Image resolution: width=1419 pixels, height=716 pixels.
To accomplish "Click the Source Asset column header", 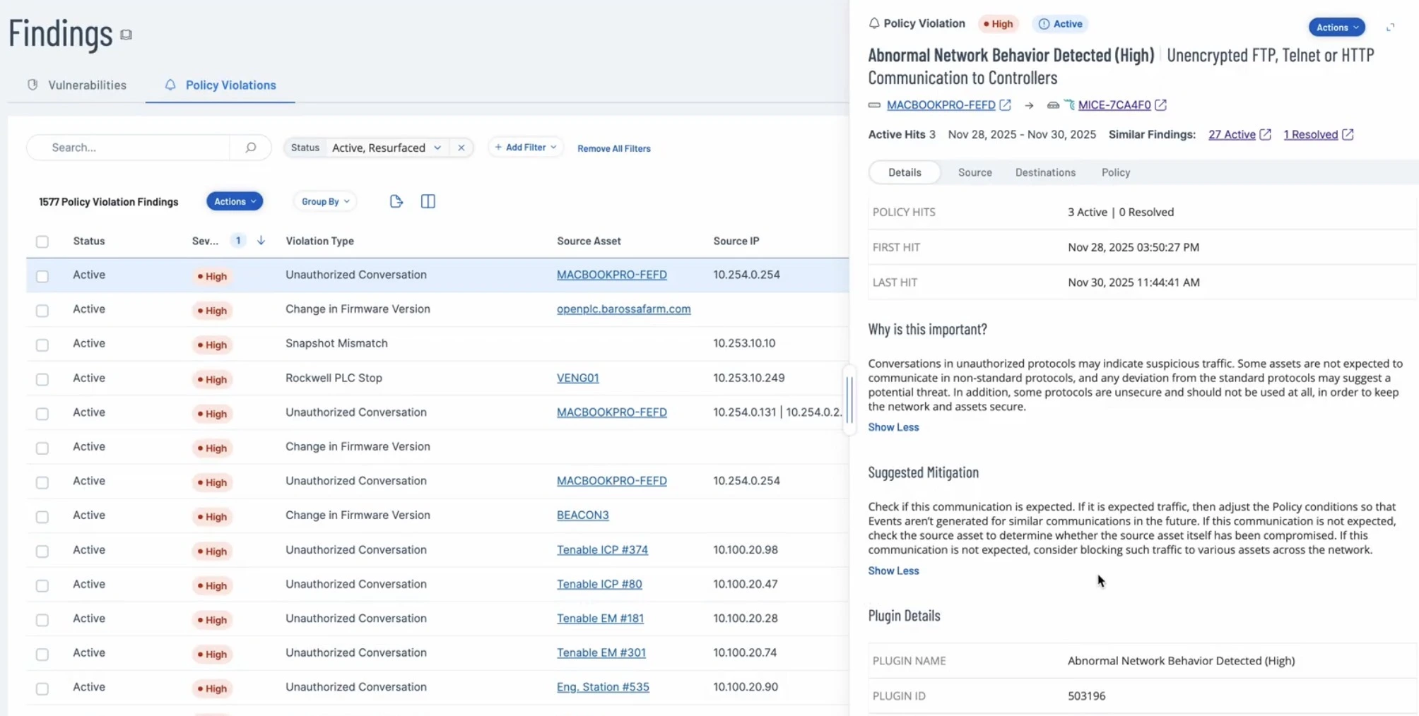I will click(x=589, y=241).
